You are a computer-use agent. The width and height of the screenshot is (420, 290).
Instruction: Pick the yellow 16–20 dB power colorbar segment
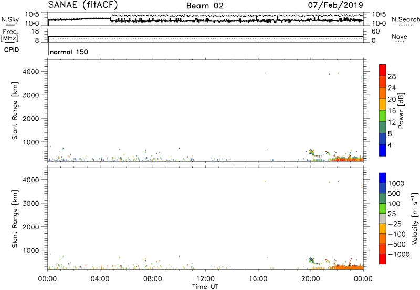[x=383, y=104]
